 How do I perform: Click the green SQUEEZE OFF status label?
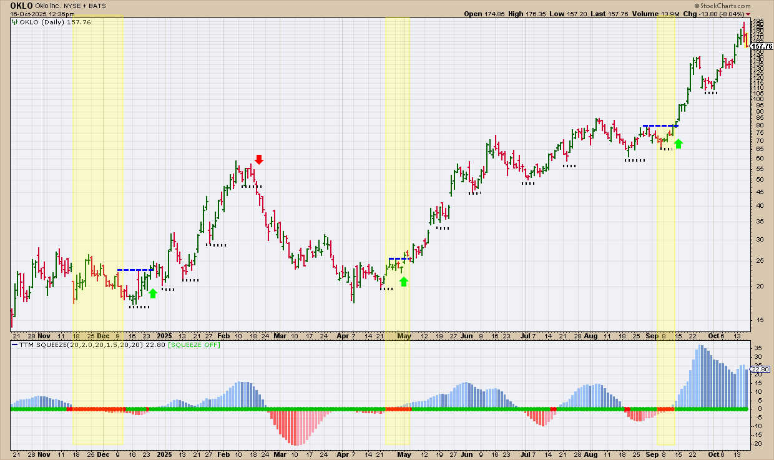(x=195, y=345)
